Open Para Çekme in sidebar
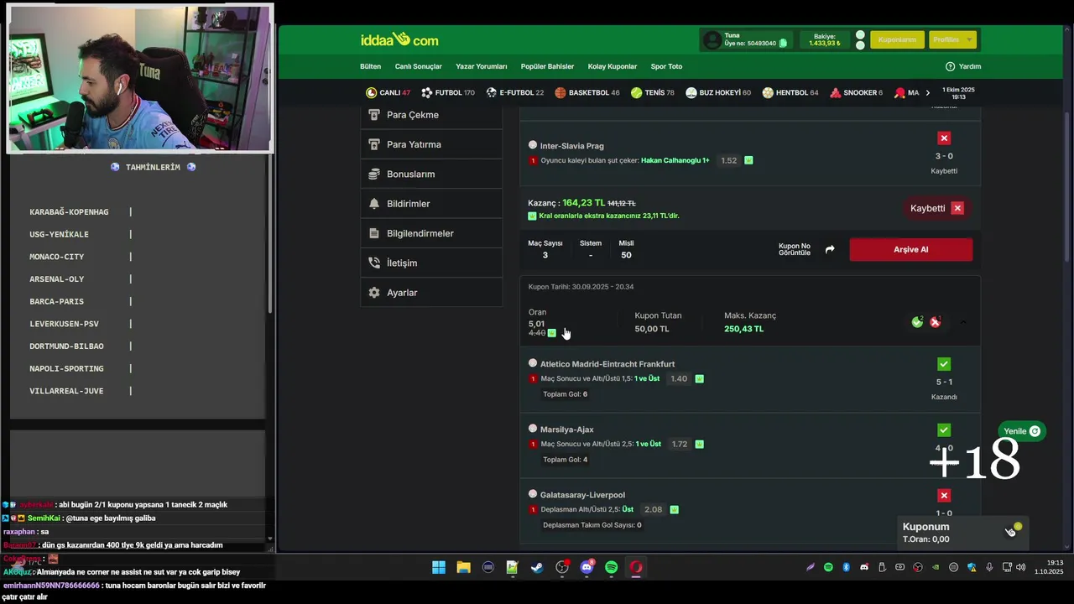This screenshot has width=1074, height=604. (431, 115)
